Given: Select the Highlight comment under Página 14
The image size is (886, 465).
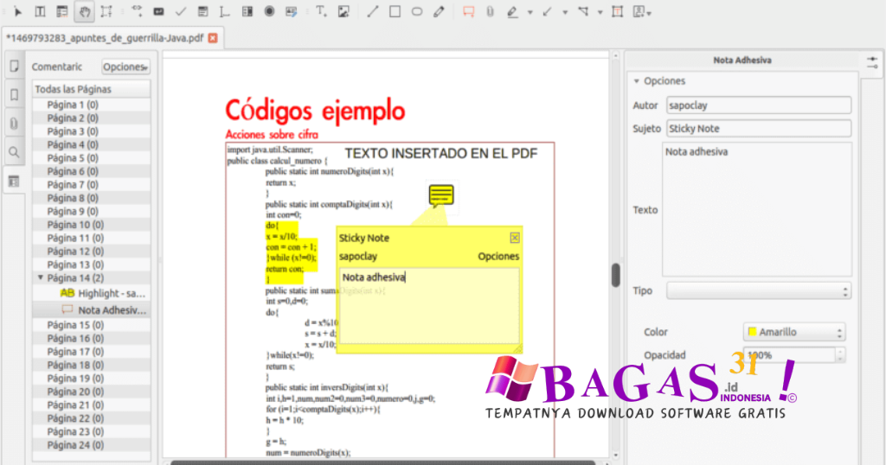Looking at the screenshot, I should 103,294.
